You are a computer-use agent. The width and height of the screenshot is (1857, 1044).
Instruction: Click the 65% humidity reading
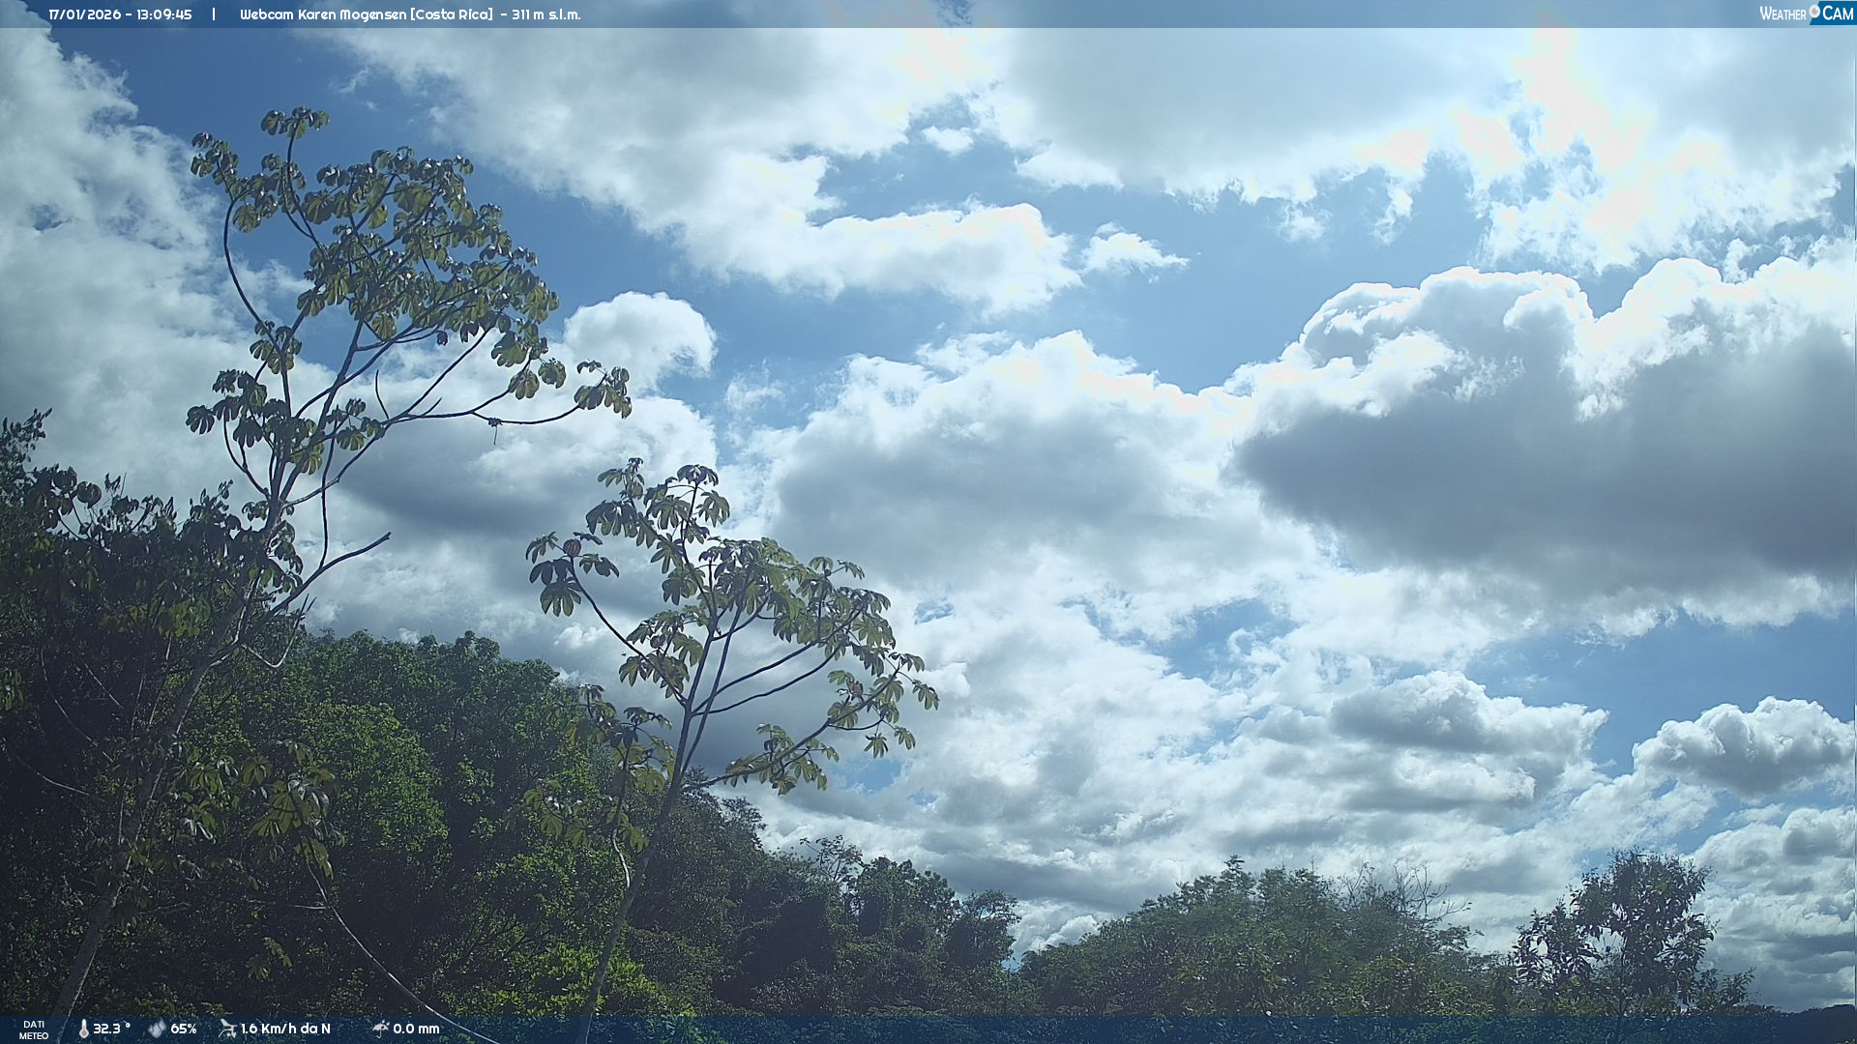click(184, 1029)
